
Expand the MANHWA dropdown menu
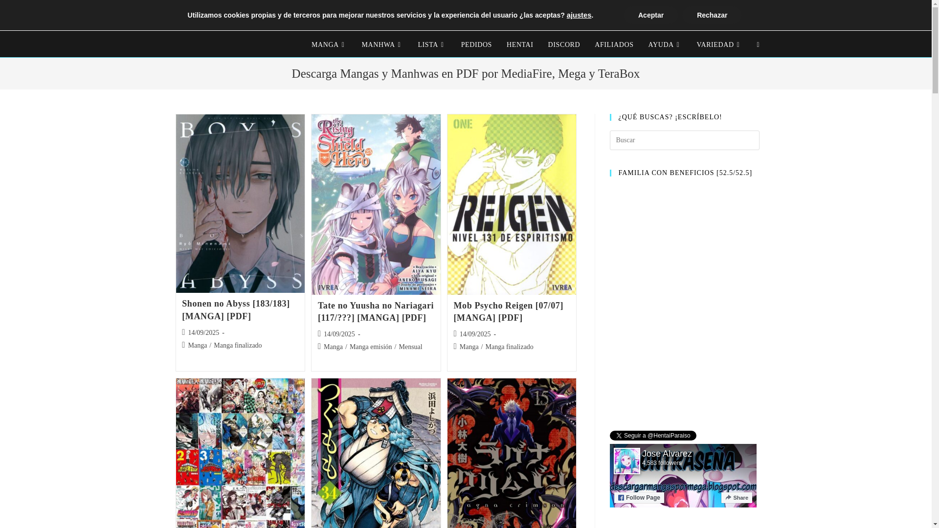tap(382, 44)
